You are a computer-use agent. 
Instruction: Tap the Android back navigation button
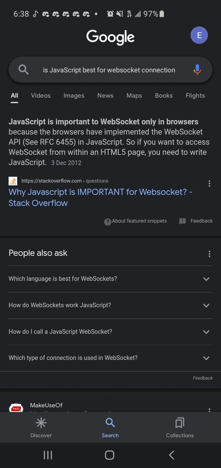(x=172, y=455)
